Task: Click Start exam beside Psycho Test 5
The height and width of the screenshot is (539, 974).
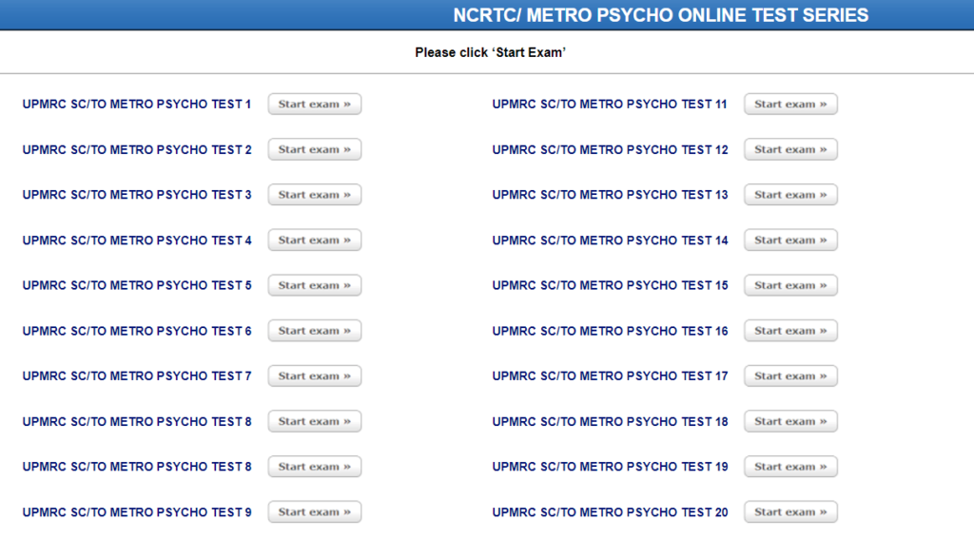Action: (x=314, y=285)
